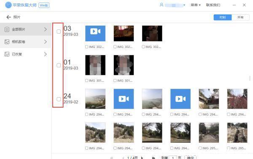Close the 苹果恢复大师 window
The width and height of the screenshot is (253, 159).
click(x=244, y=5)
